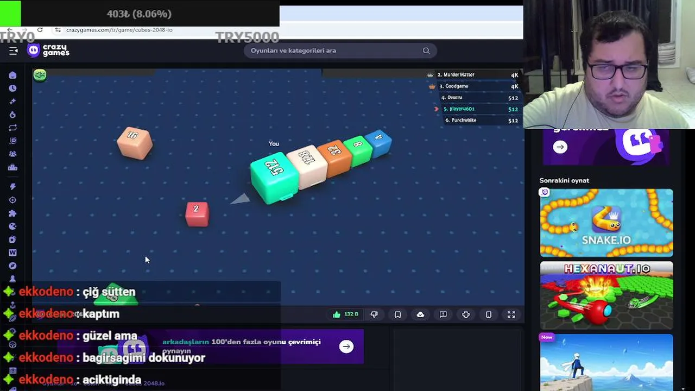
Task: Open the New-labelled game thumbnail with caped figure
Action: (606, 362)
